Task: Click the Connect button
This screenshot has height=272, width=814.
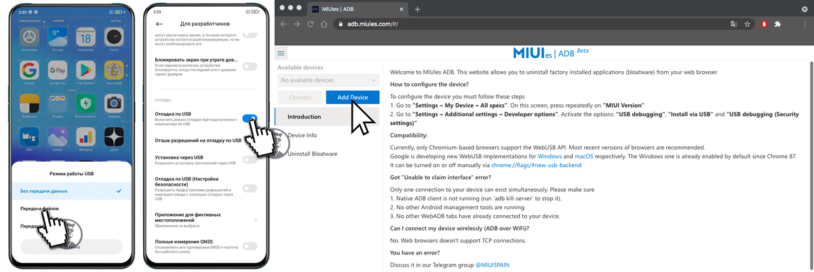Action: [x=300, y=97]
